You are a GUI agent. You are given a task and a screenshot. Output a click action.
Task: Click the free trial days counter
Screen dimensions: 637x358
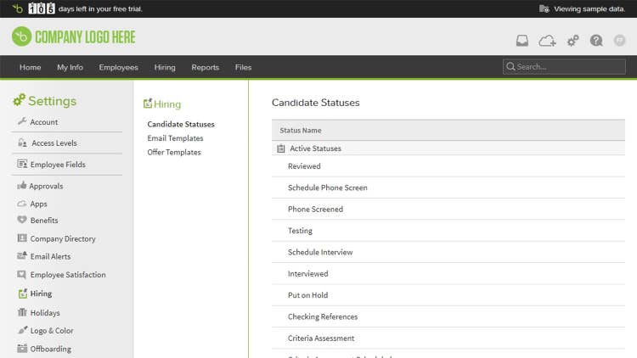pos(41,8)
